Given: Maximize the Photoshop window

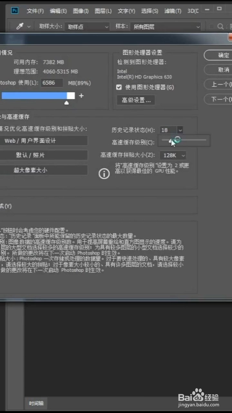Looking at the screenshot, I should (219, 9).
